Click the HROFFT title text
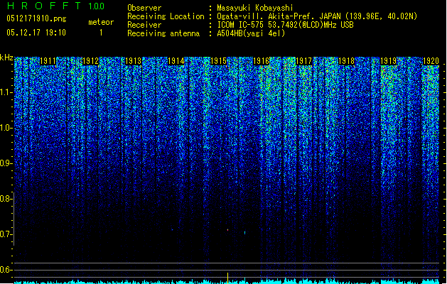Screen dimensions: 447x284 pyautogui.click(x=44, y=6)
